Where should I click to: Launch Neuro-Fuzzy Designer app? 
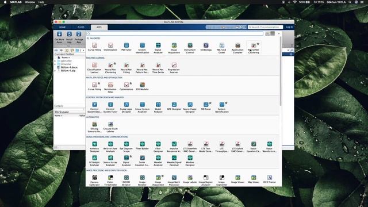coord(190,107)
